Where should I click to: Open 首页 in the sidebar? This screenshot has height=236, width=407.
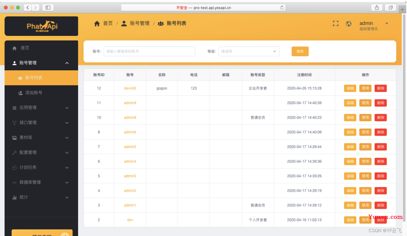[41, 48]
